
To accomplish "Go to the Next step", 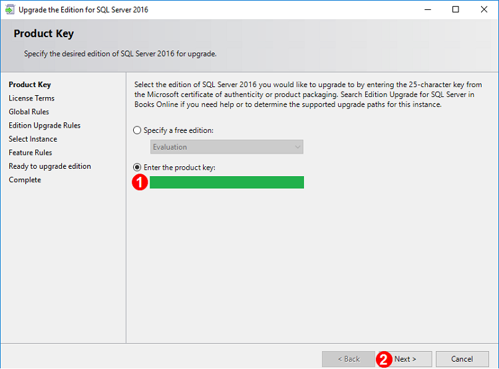I will pyautogui.click(x=405, y=359).
